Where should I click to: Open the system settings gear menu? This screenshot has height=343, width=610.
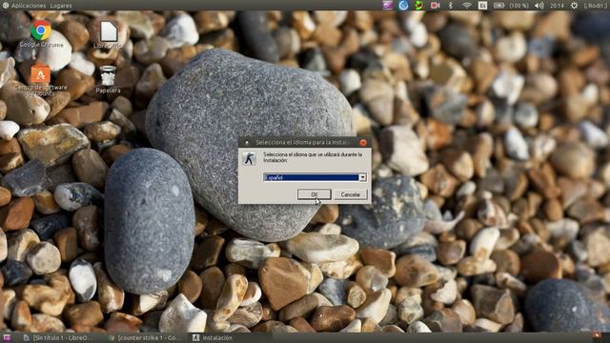pyautogui.click(x=574, y=5)
